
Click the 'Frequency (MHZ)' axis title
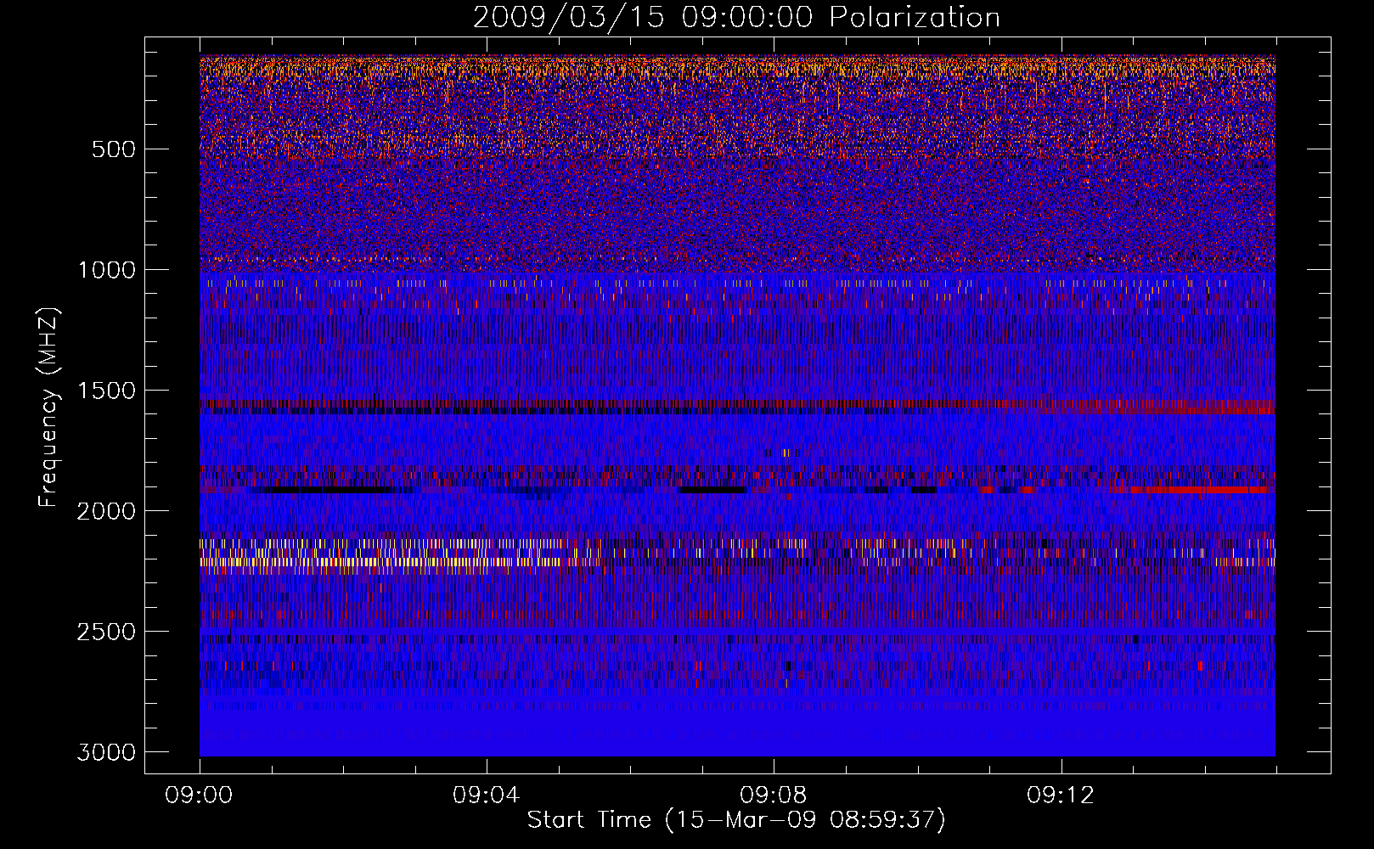tap(49, 408)
